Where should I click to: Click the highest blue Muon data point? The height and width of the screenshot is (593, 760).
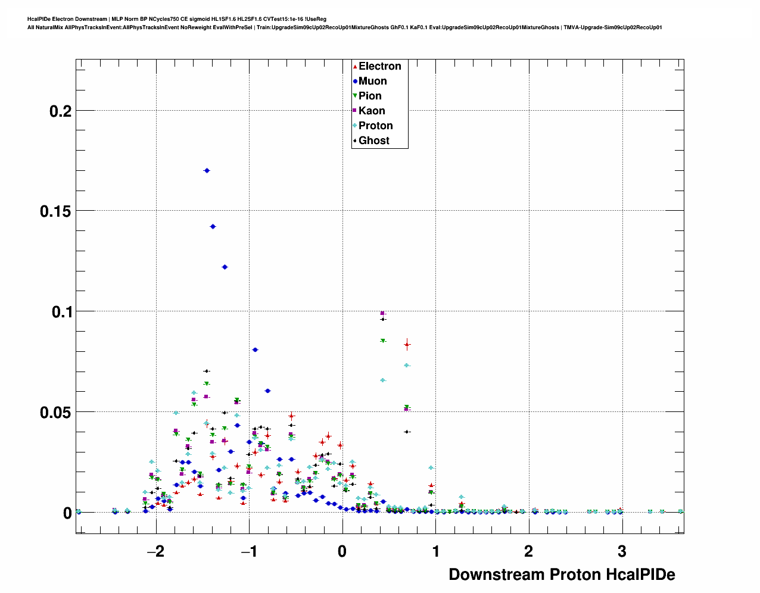207,170
